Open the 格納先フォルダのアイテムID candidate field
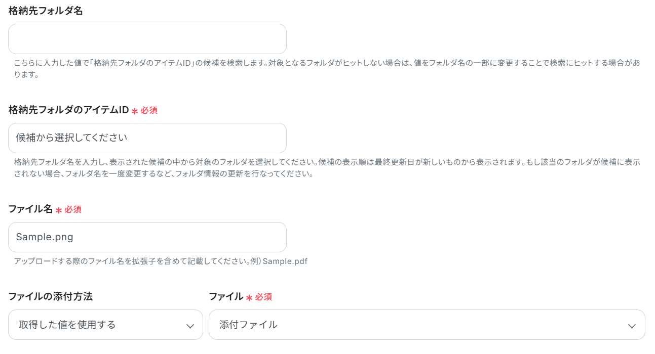Image resolution: width=655 pixels, height=354 pixels. pyautogui.click(x=147, y=138)
